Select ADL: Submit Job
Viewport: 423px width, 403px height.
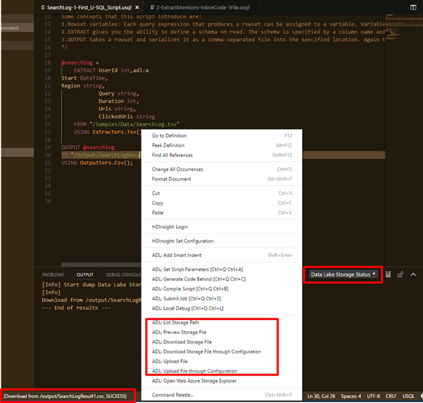(x=222, y=299)
